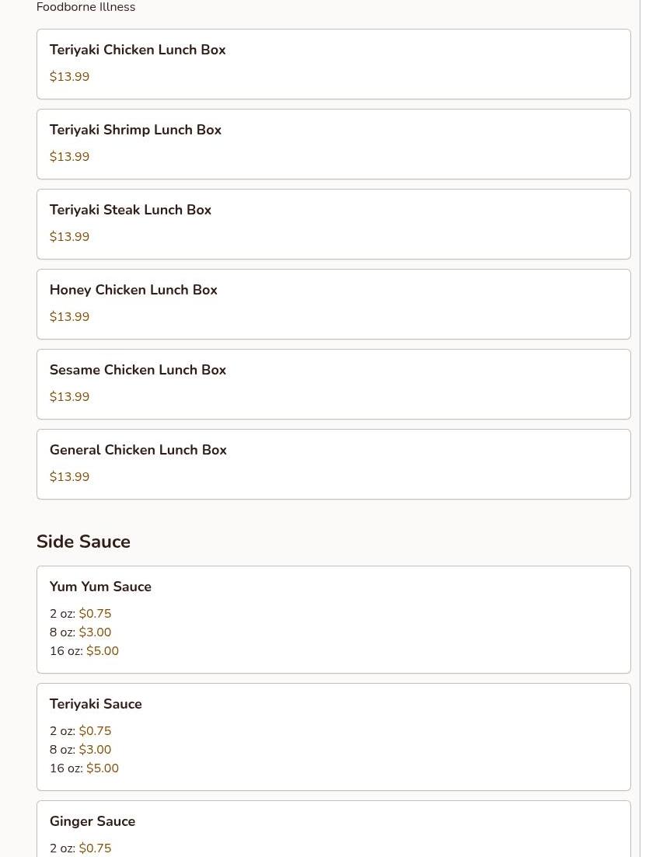
Task: Choose the Teriyaki Steak Lunch Box
Action: 333,224
